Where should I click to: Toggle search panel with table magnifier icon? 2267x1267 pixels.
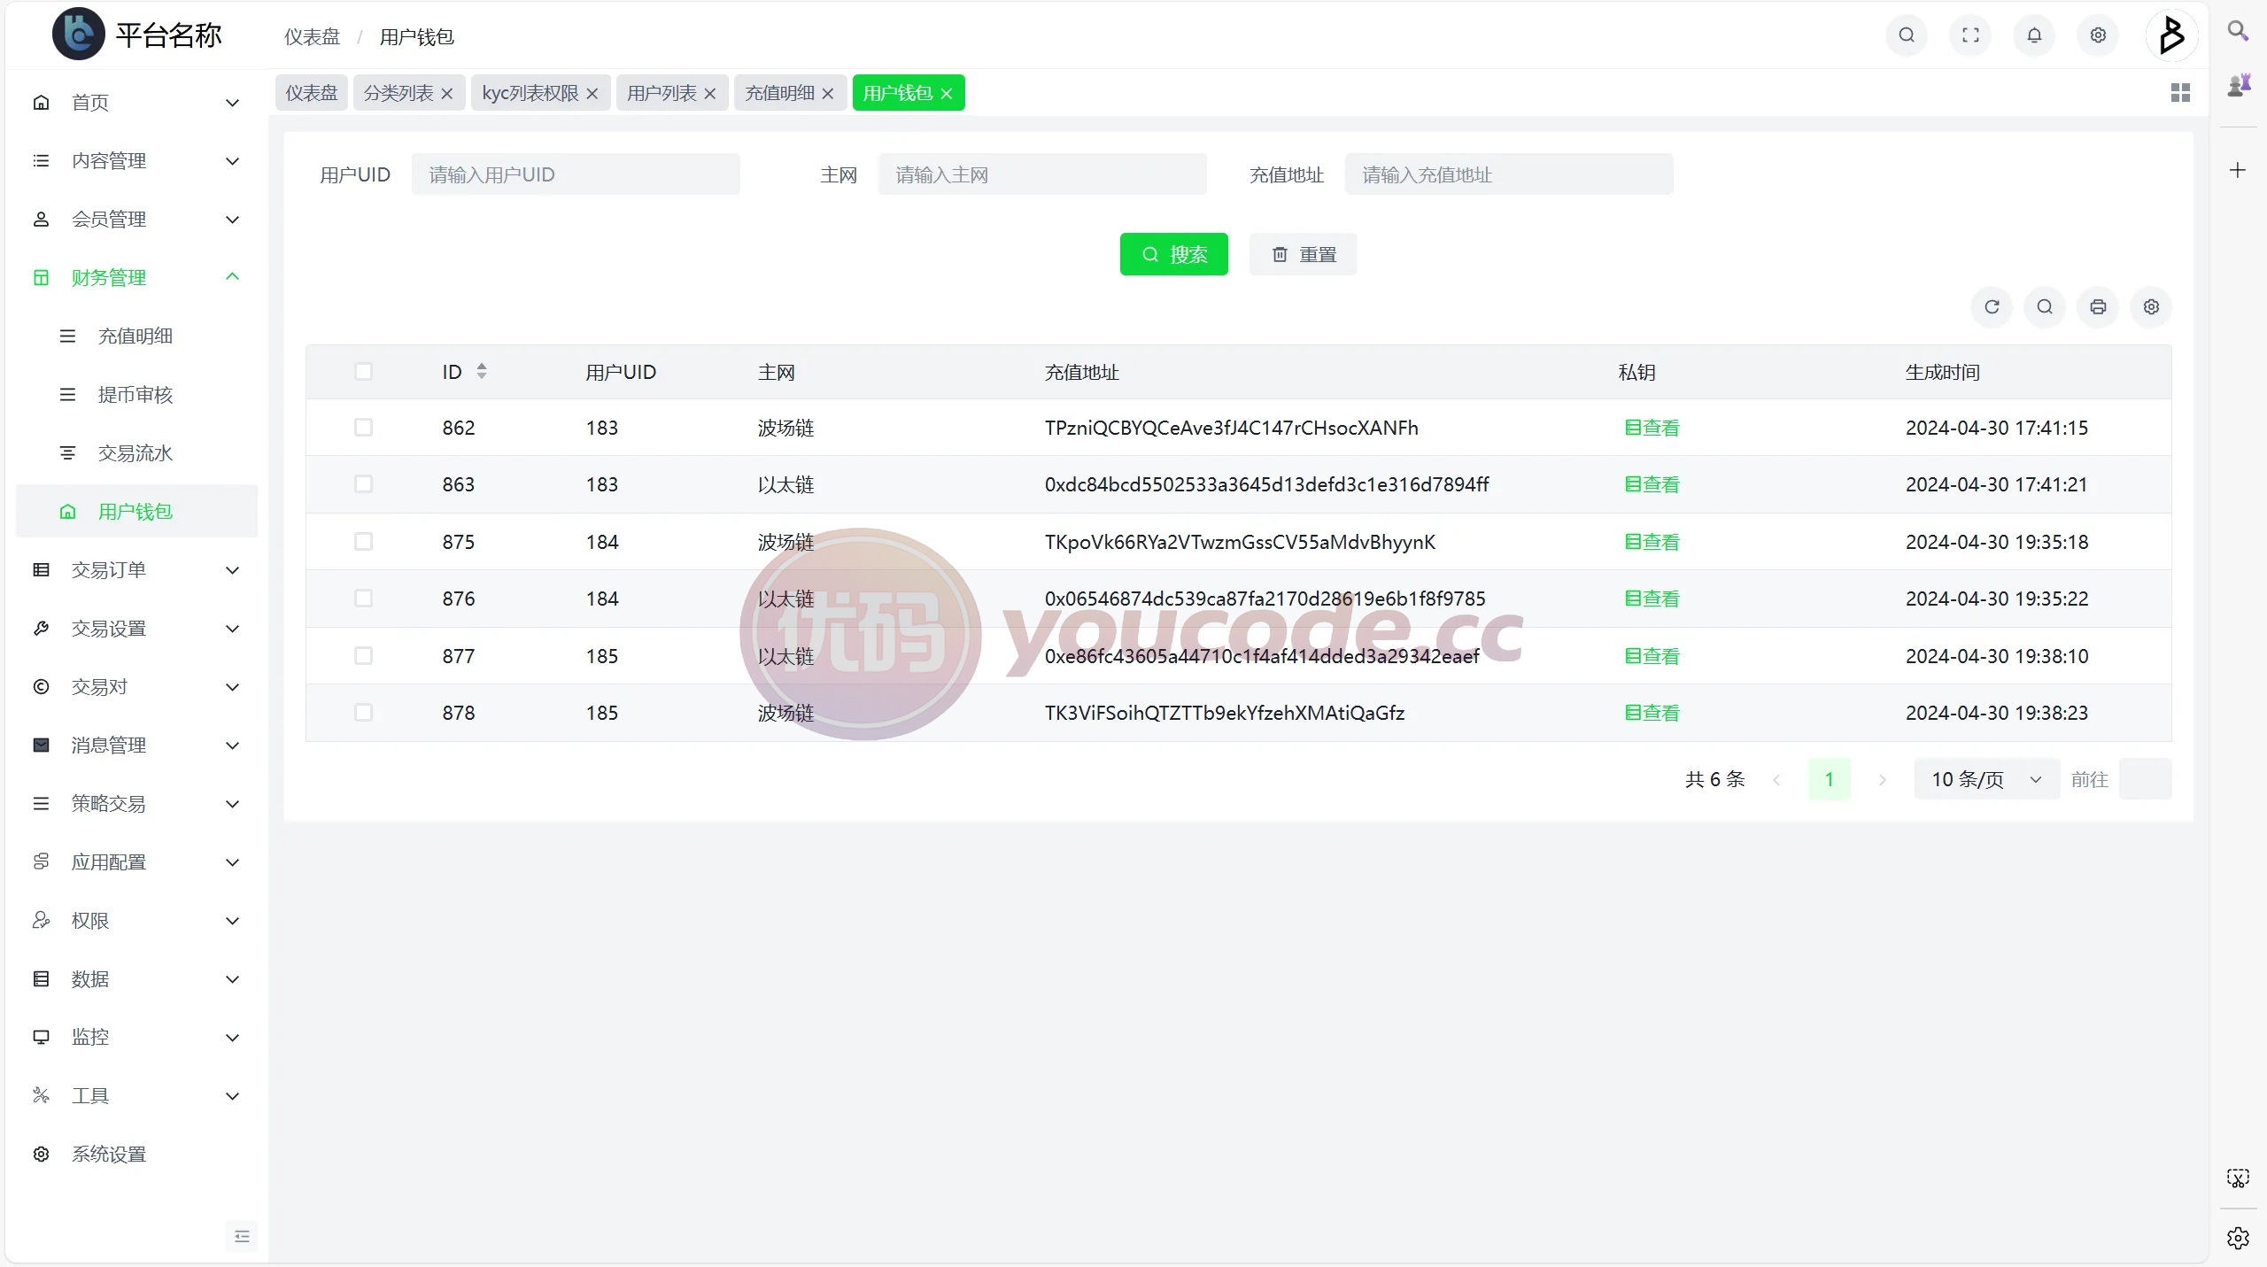click(x=2045, y=307)
